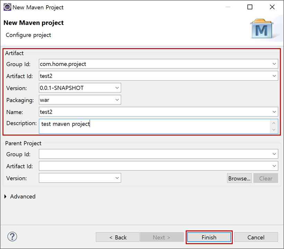Expand the Advanced section

coord(6,196)
